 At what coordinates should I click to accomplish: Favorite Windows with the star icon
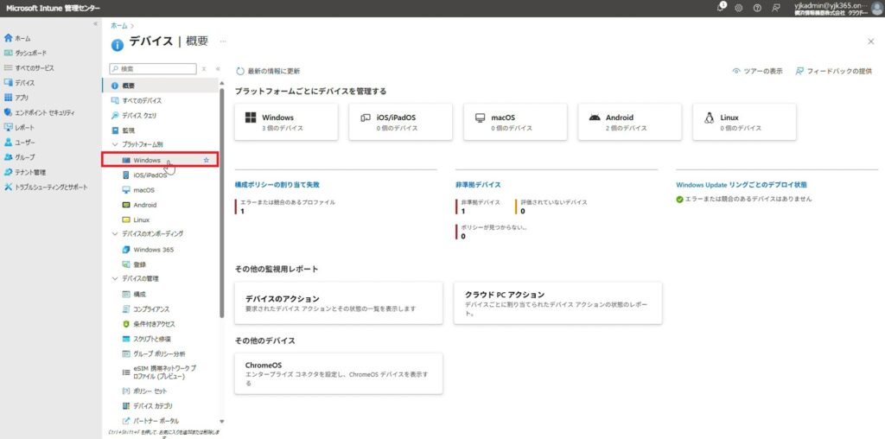coord(206,160)
